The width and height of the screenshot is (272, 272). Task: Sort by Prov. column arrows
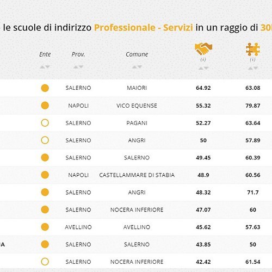78,67
